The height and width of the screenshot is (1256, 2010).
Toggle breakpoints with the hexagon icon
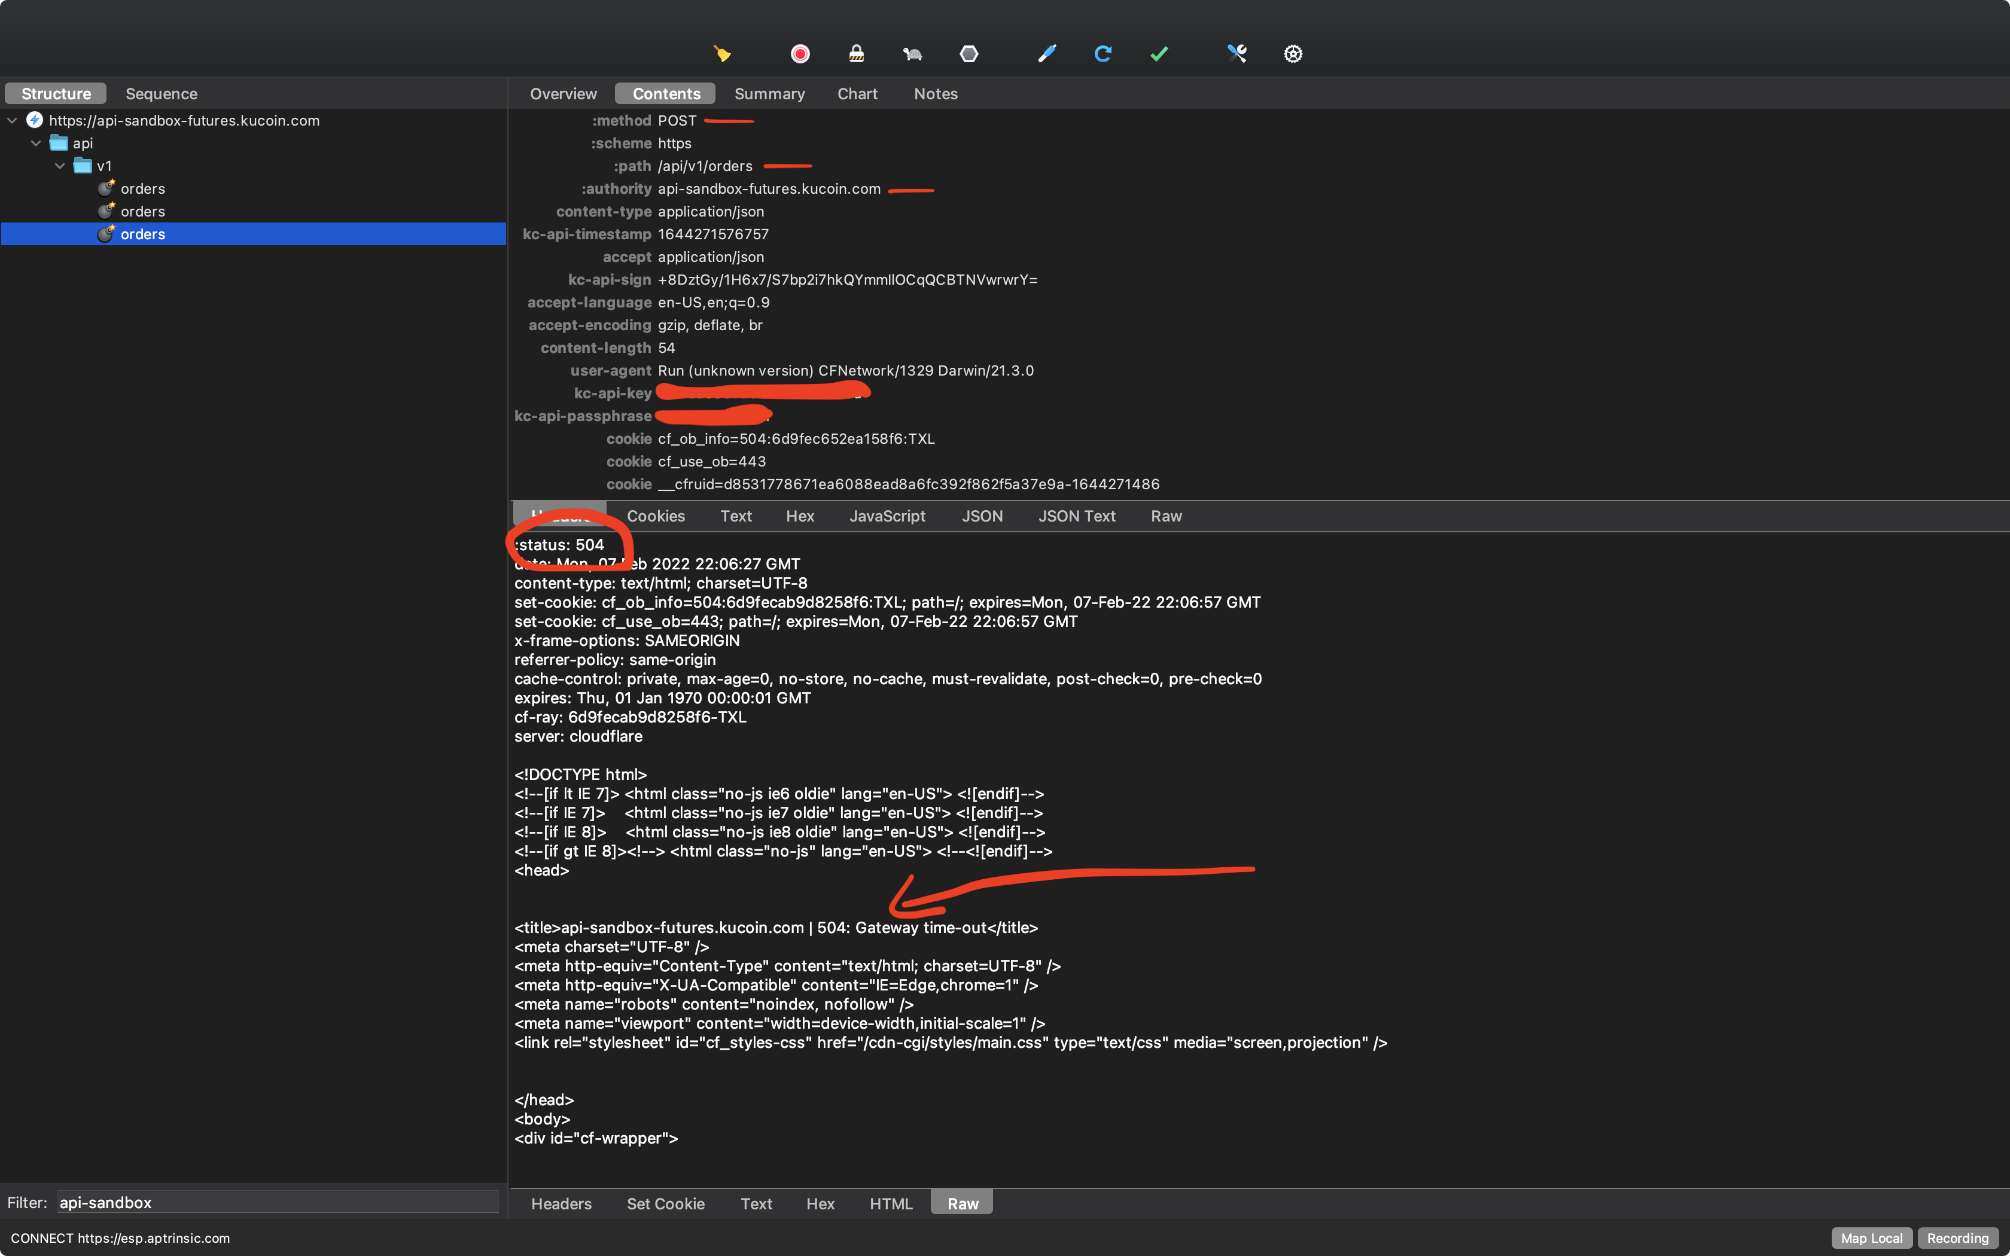coord(969,53)
